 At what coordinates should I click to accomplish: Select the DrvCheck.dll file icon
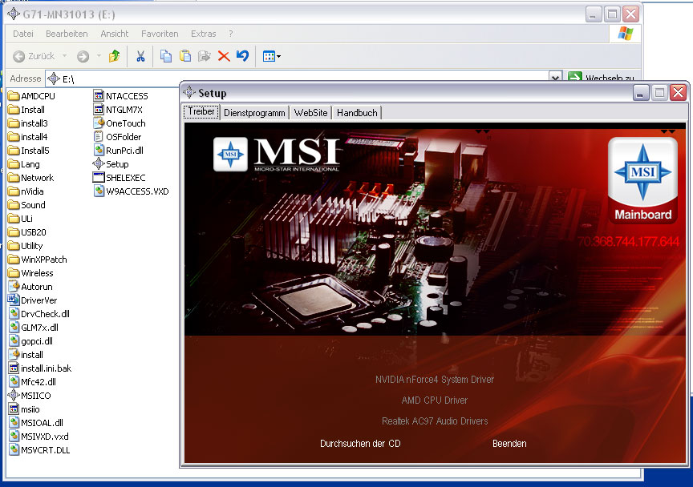click(x=14, y=314)
